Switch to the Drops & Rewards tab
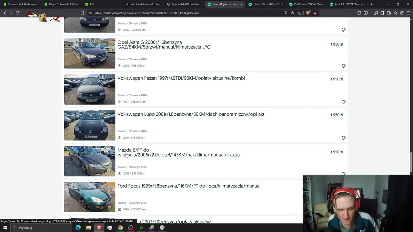Screen dimensions: 413x232 point(61,4)
